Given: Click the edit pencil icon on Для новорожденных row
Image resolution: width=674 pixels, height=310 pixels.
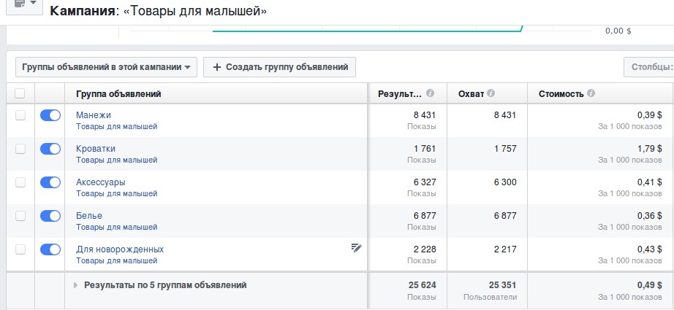Looking at the screenshot, I should click(x=356, y=248).
